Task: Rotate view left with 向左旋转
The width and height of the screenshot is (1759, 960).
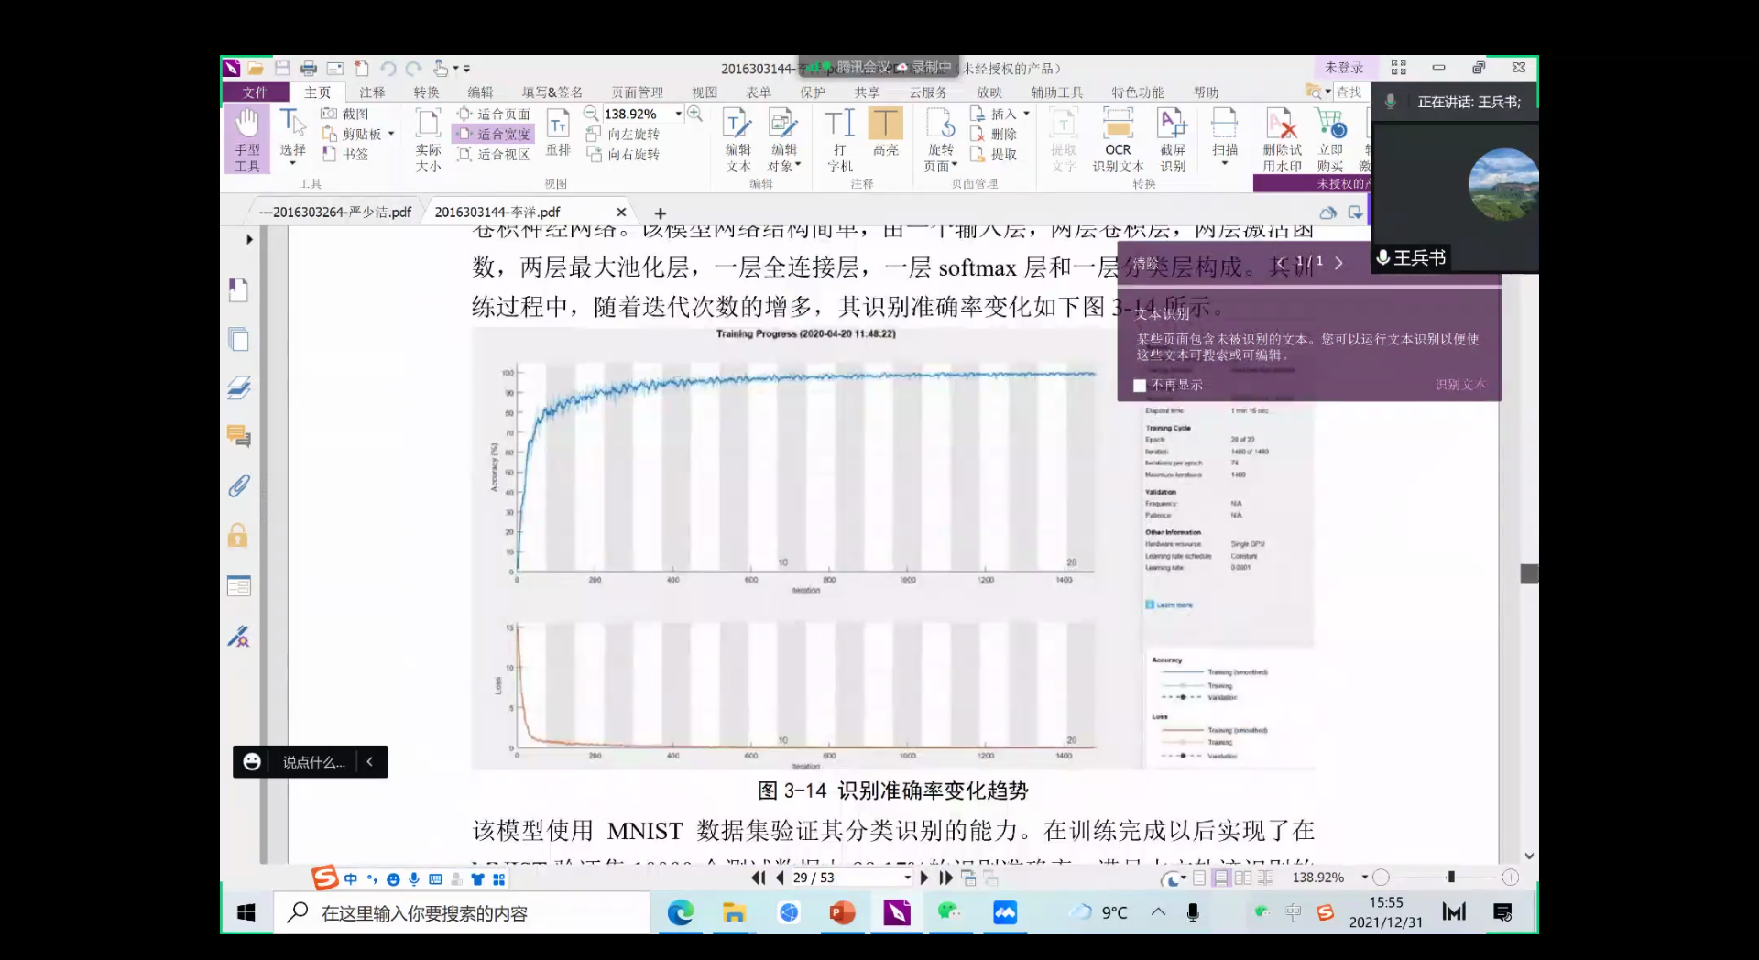Action: pyautogui.click(x=625, y=134)
